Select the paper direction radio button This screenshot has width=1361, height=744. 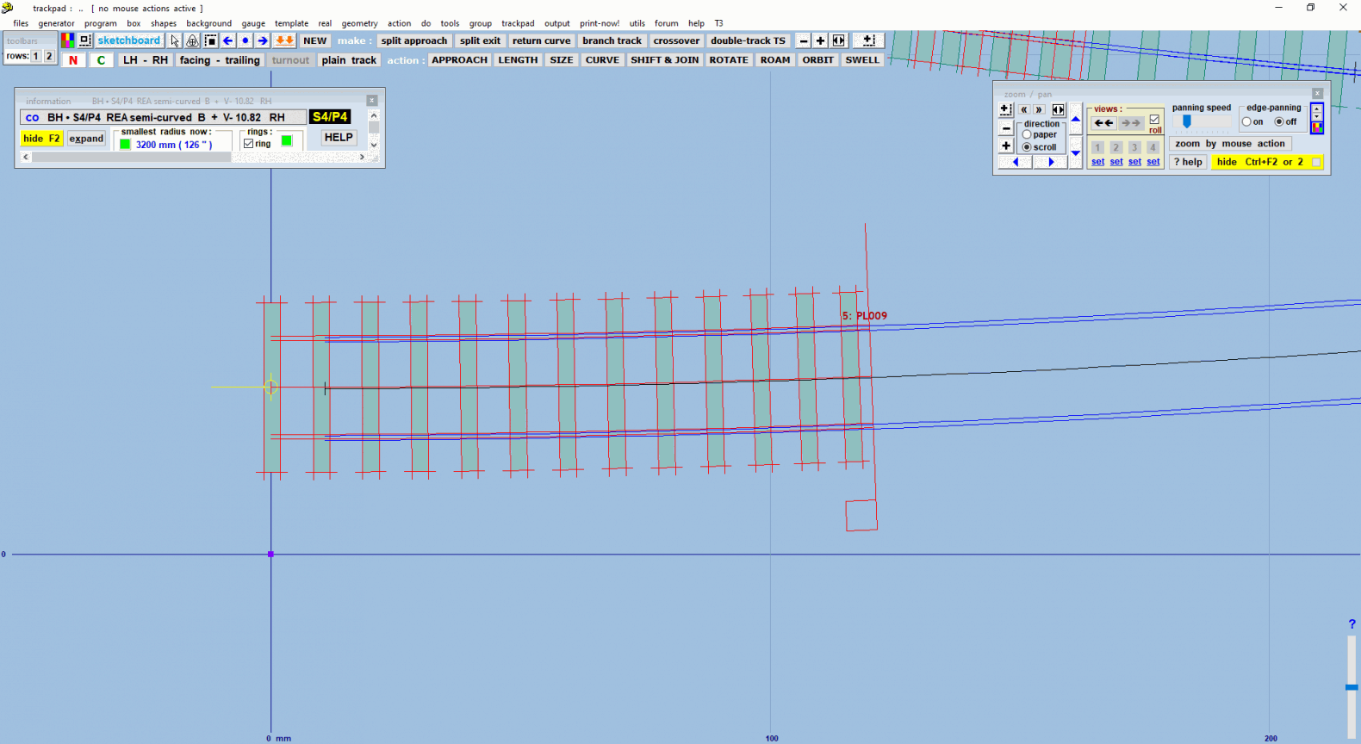click(1027, 134)
